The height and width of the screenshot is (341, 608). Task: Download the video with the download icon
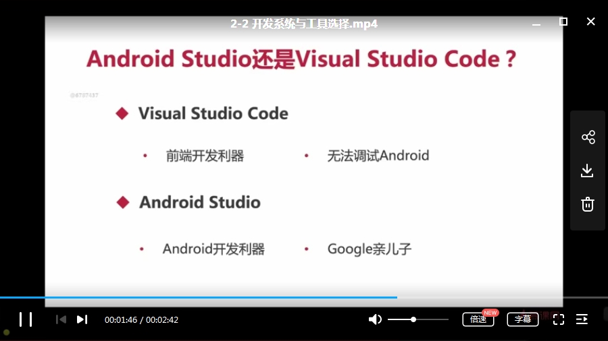pos(587,170)
